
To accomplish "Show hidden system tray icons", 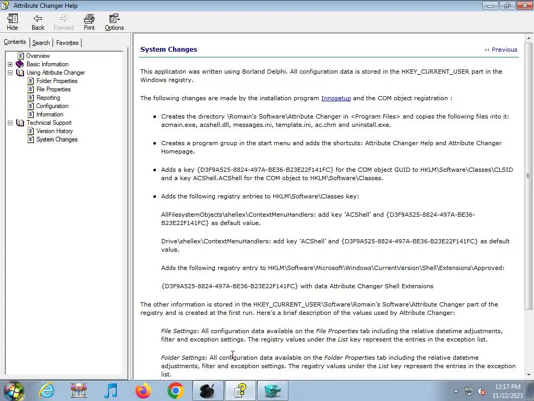I will [456, 391].
